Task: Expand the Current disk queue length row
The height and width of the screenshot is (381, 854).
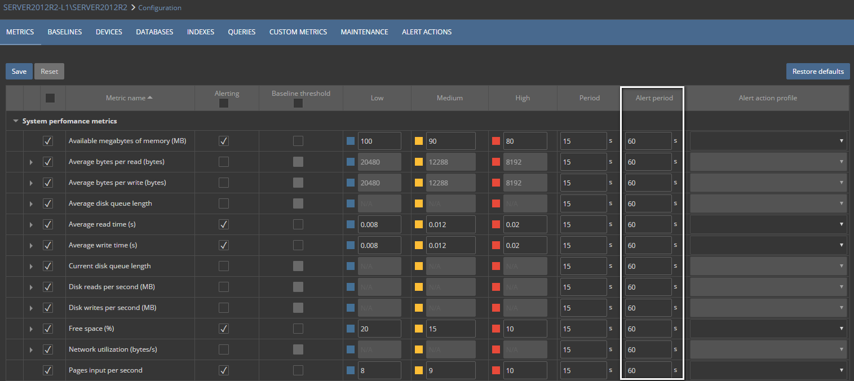Action: tap(31, 267)
